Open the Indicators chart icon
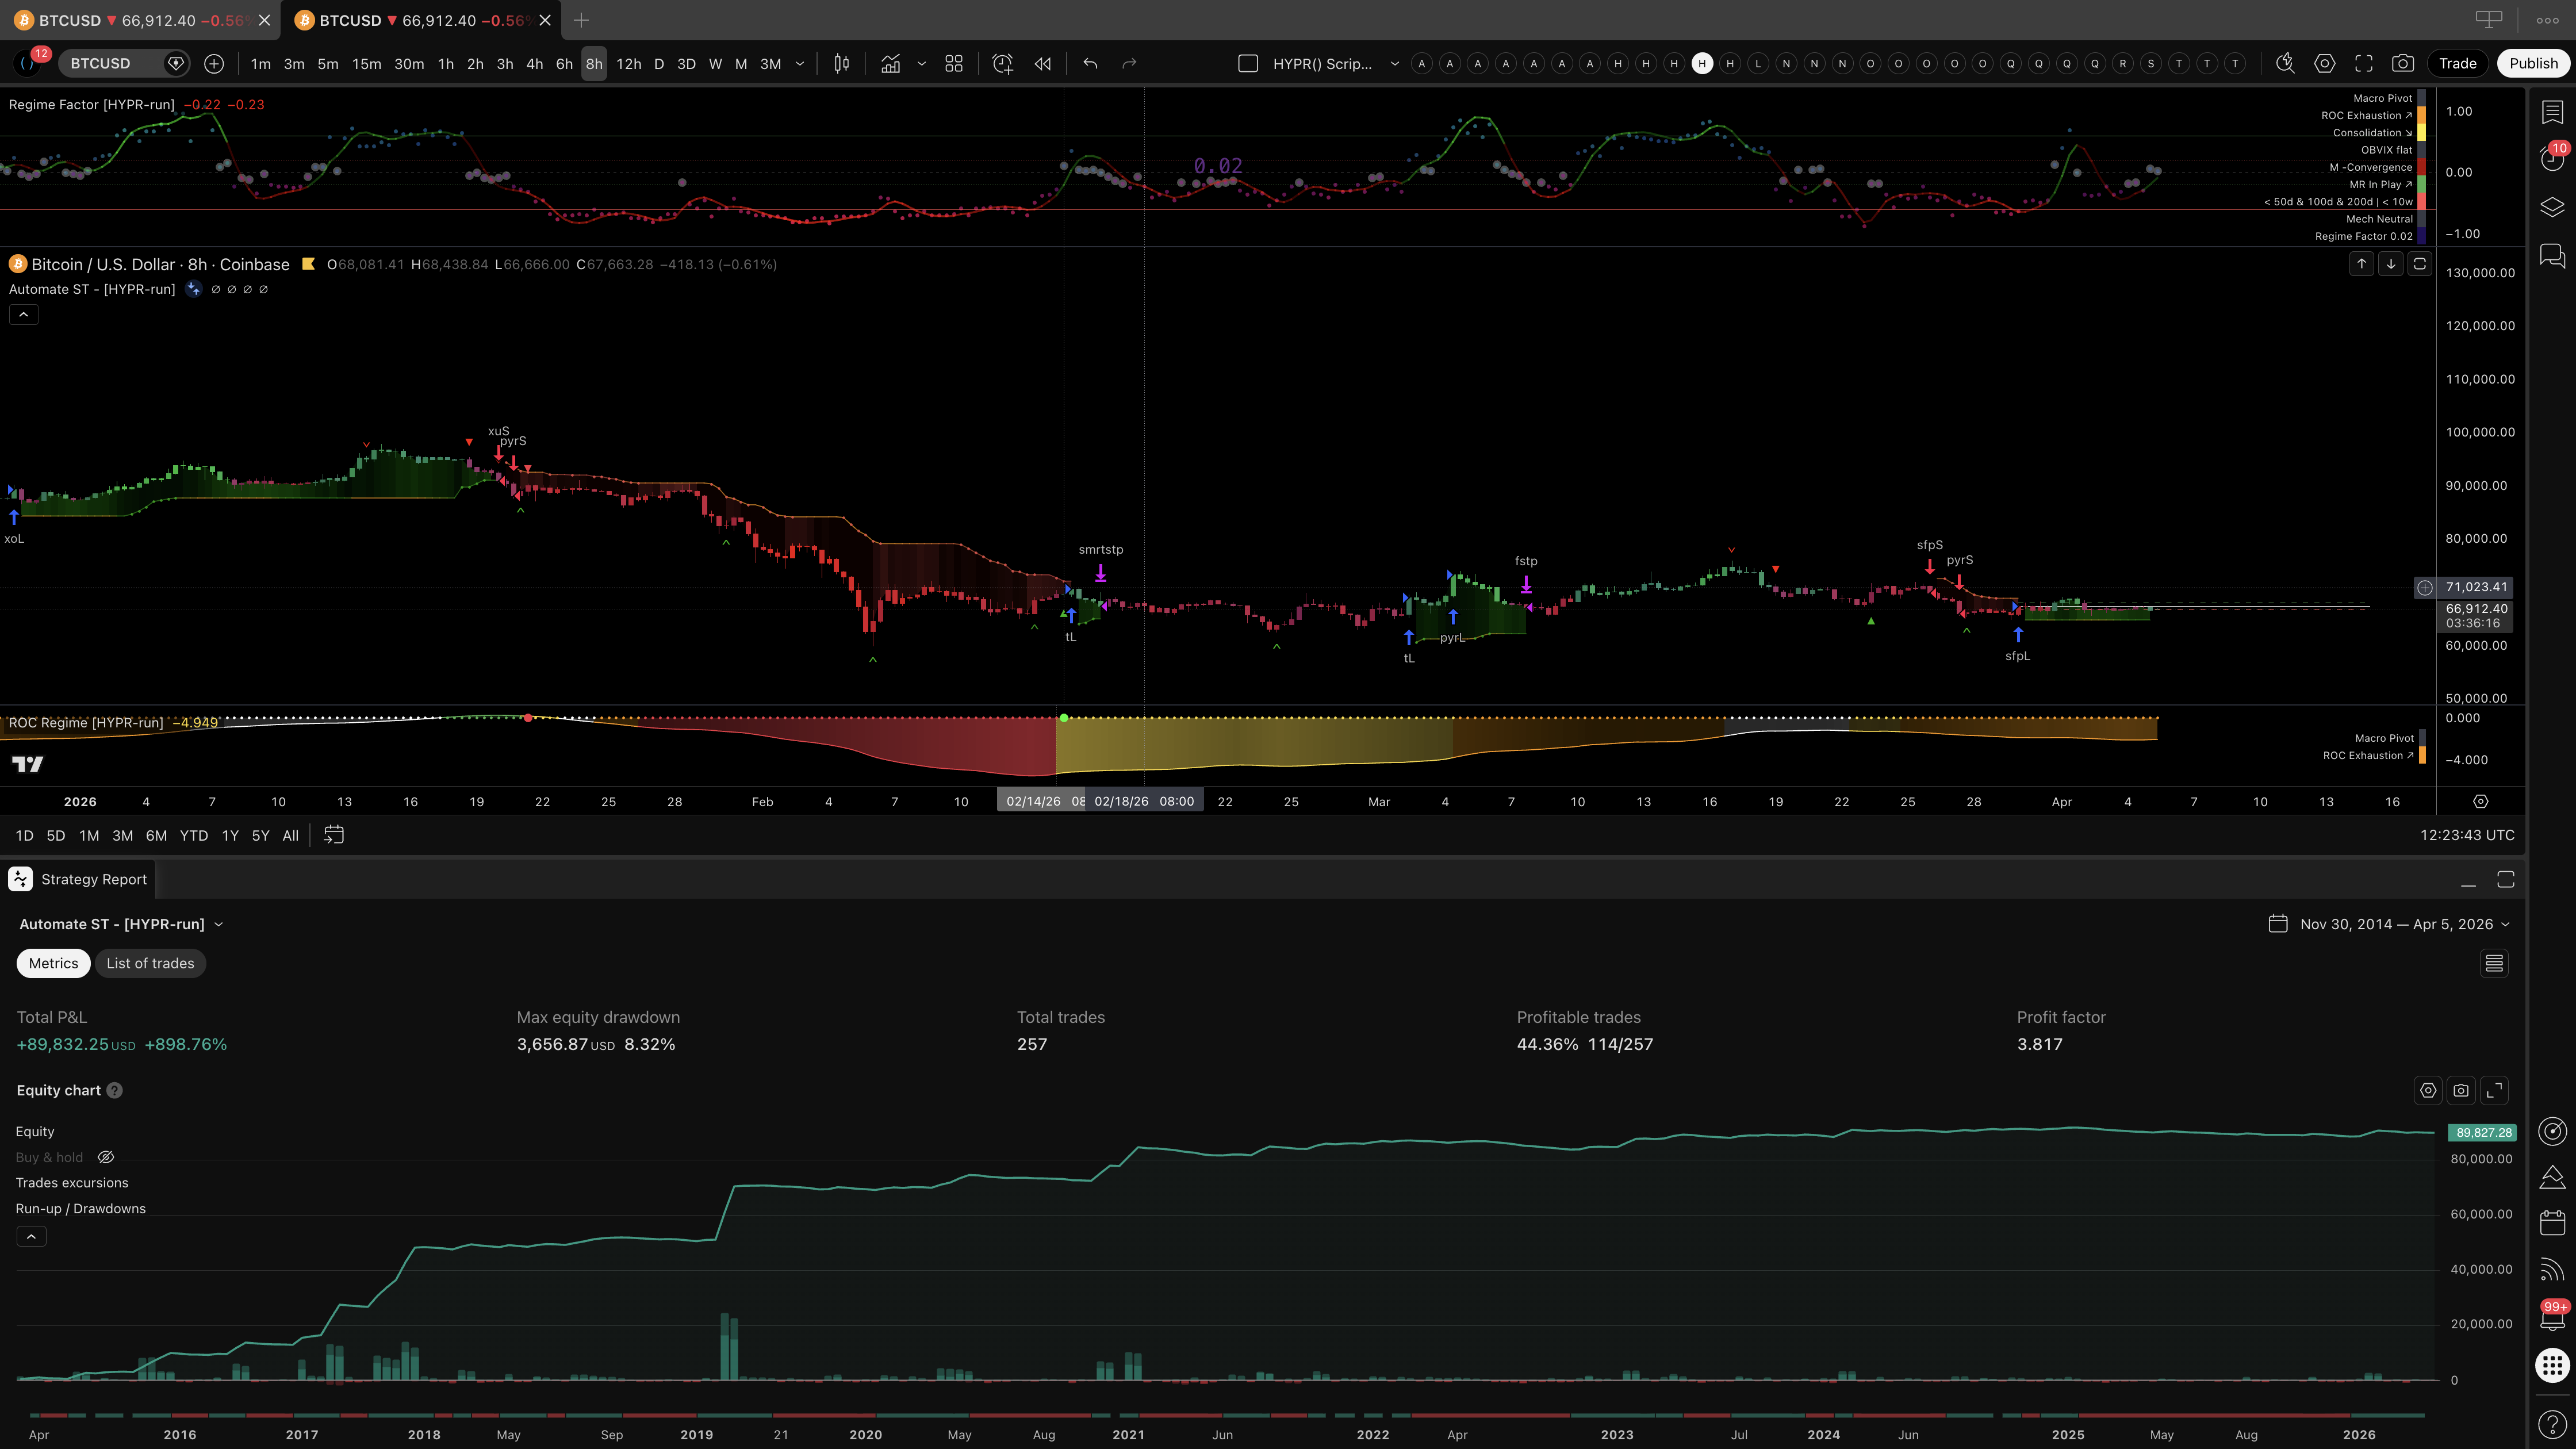 [890, 63]
